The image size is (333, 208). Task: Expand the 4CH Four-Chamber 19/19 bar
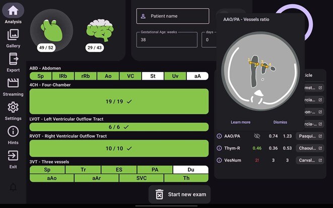coord(119,101)
